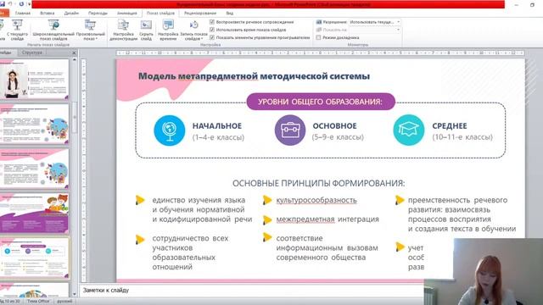Open Настройка демонстрации settings
This screenshot has width=543, height=305.
(x=123, y=30)
